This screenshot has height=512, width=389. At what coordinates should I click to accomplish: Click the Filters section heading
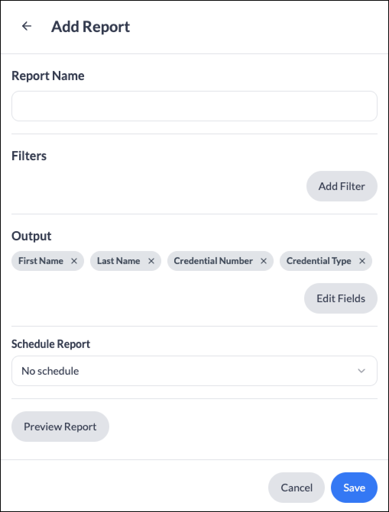29,156
